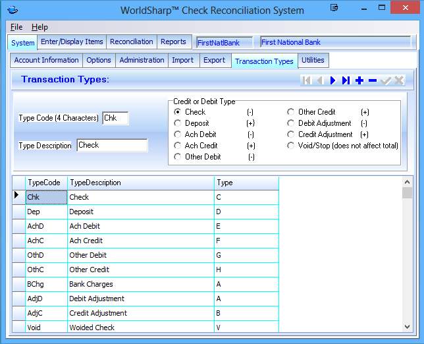Post edit with checkmark icon
Viewport: 424px width, 344px height.
[x=386, y=80]
